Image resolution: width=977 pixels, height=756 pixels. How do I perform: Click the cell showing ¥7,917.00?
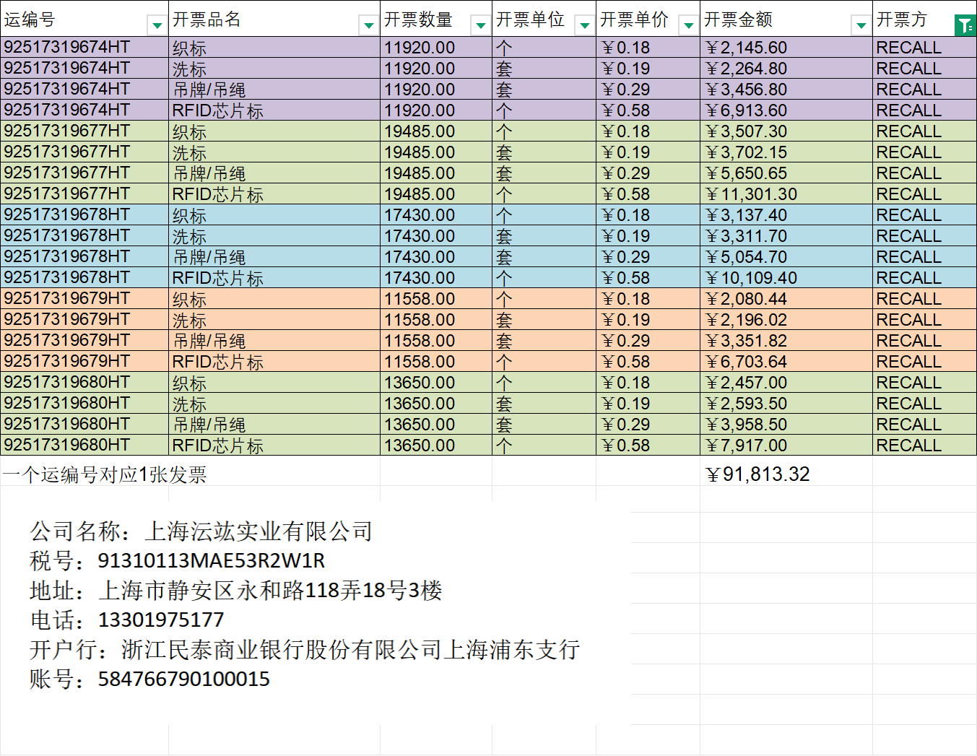click(747, 446)
